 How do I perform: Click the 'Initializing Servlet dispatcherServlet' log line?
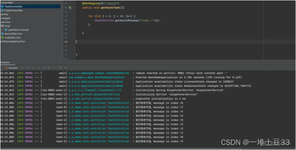pyautogui.click(x=167, y=94)
